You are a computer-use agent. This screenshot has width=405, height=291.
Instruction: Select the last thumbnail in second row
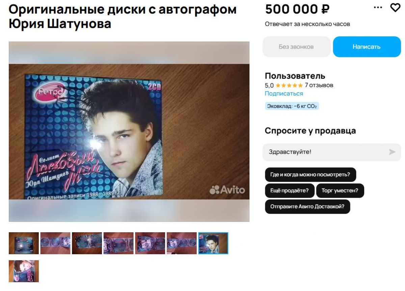click(x=24, y=271)
